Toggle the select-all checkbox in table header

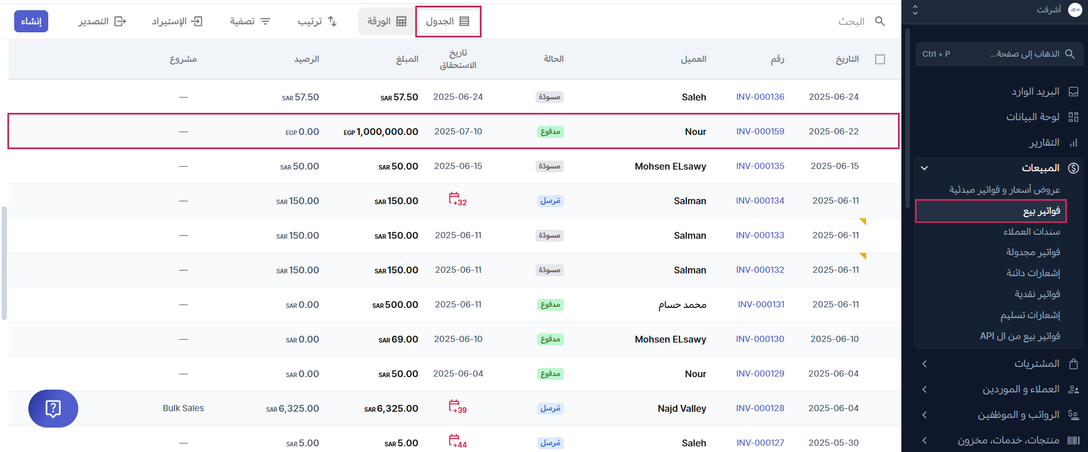[x=880, y=60]
